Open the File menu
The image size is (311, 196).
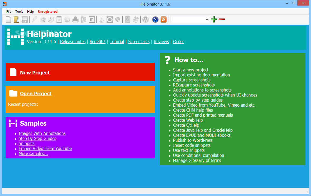(9, 12)
